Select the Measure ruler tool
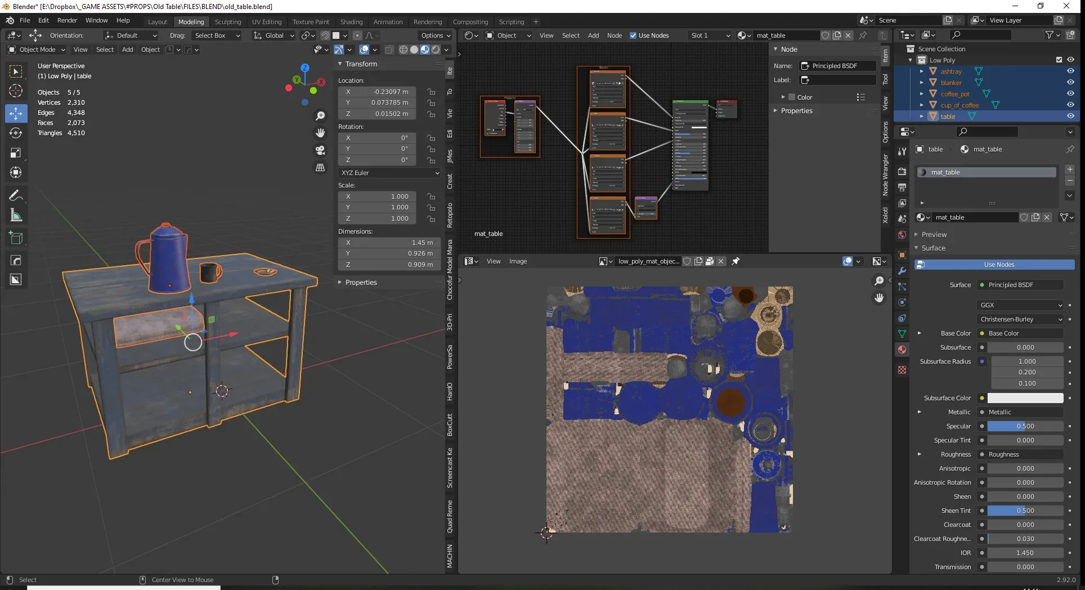 tap(16, 216)
